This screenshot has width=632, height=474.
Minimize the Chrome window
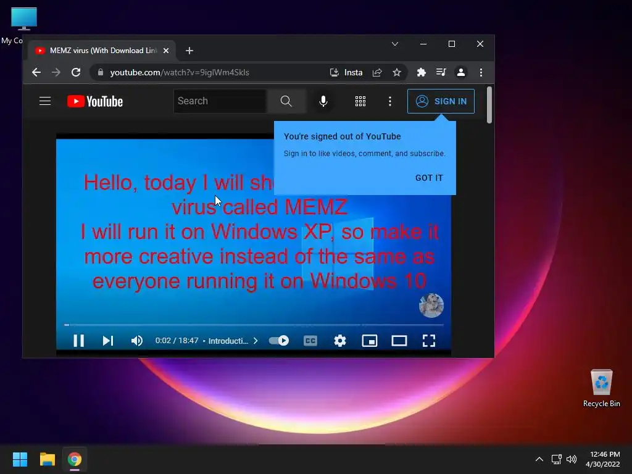423,44
